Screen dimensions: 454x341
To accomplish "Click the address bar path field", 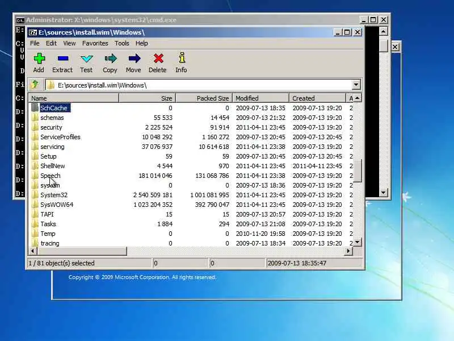I will (199, 85).
